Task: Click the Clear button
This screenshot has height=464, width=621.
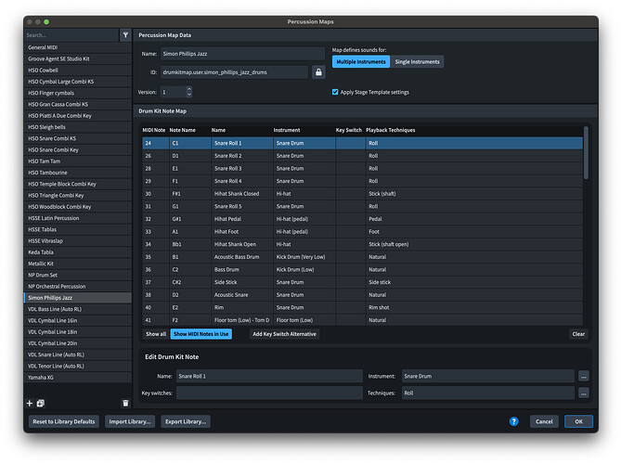Action: tap(578, 334)
